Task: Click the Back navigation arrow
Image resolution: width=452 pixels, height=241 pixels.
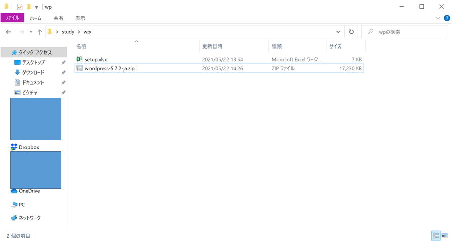Action: [8, 32]
